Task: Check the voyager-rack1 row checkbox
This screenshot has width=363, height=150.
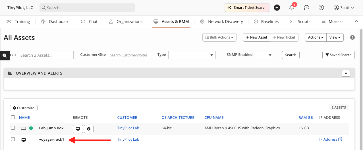Action: click(13, 139)
